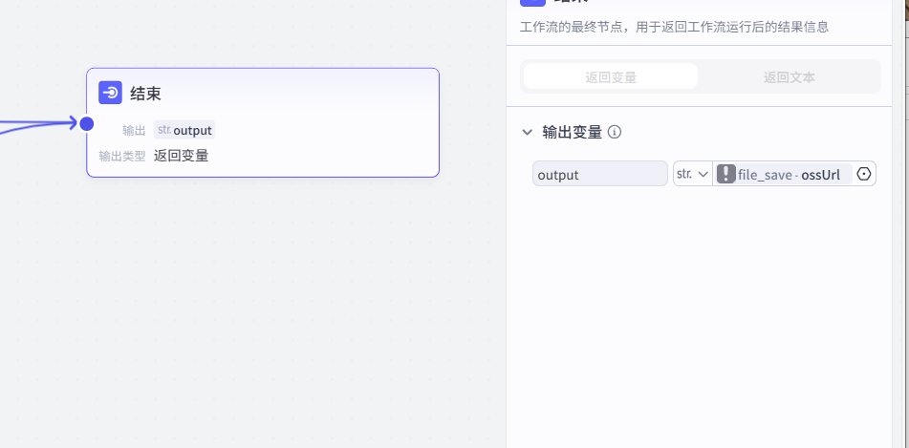Collapse the 输出变量 section chevron

click(x=527, y=132)
